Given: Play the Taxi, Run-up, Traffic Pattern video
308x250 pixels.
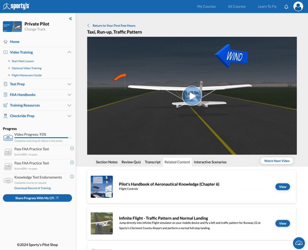Looking at the screenshot, I should pos(192,96).
